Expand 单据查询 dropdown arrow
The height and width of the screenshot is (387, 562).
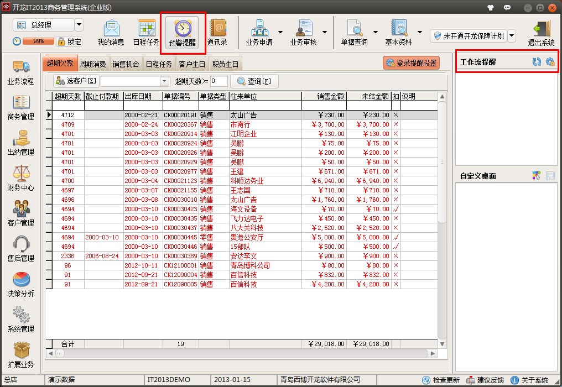pyautogui.click(x=376, y=32)
